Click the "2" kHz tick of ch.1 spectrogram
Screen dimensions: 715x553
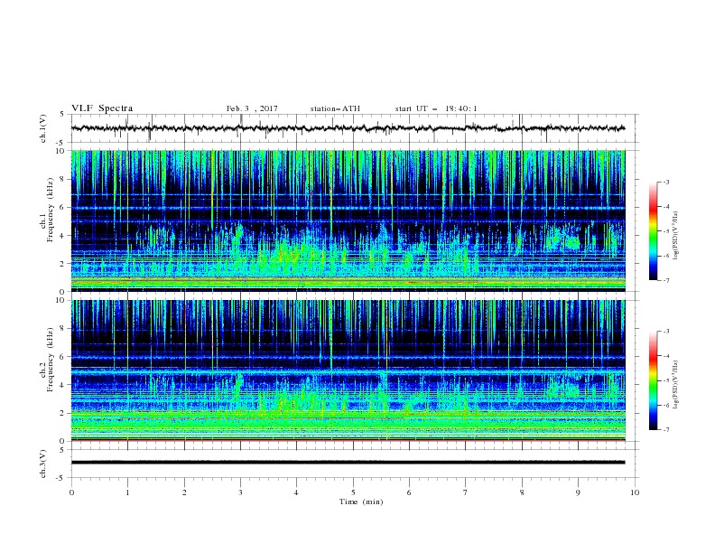63,263
